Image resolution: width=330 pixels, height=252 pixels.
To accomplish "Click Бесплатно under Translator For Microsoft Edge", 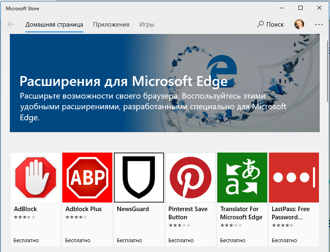I will tap(232, 241).
